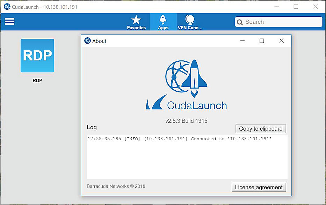The width and height of the screenshot is (326, 205).
Task: Switch to the Apps tab
Action: (x=163, y=22)
